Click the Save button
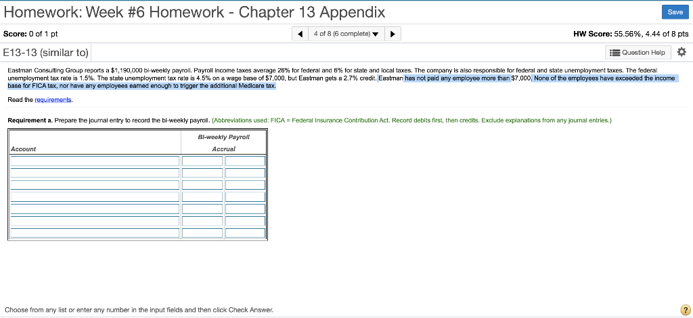 [675, 12]
